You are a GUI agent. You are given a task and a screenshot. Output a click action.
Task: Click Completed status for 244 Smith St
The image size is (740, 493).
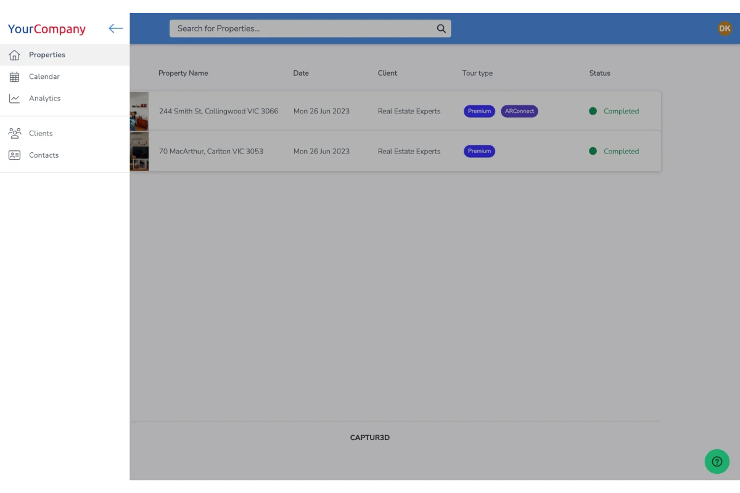click(614, 112)
